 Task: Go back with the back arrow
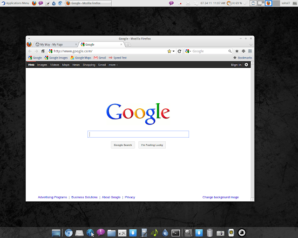[30, 51]
